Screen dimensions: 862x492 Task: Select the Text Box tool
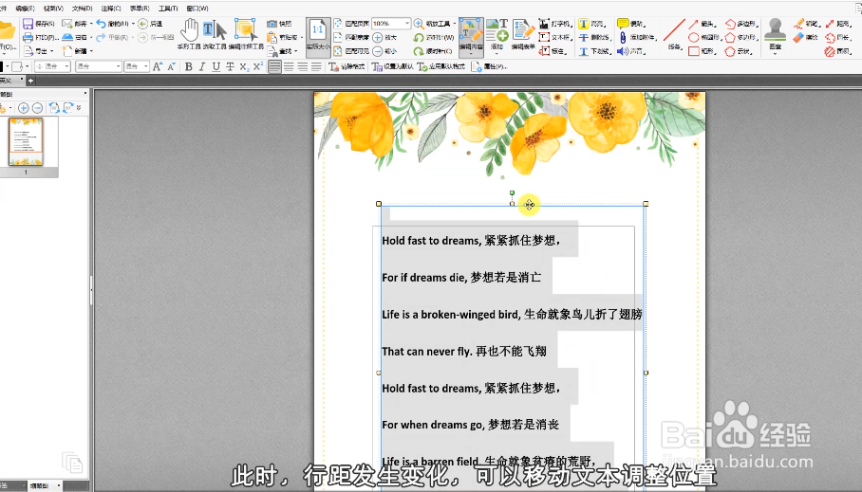tap(555, 37)
